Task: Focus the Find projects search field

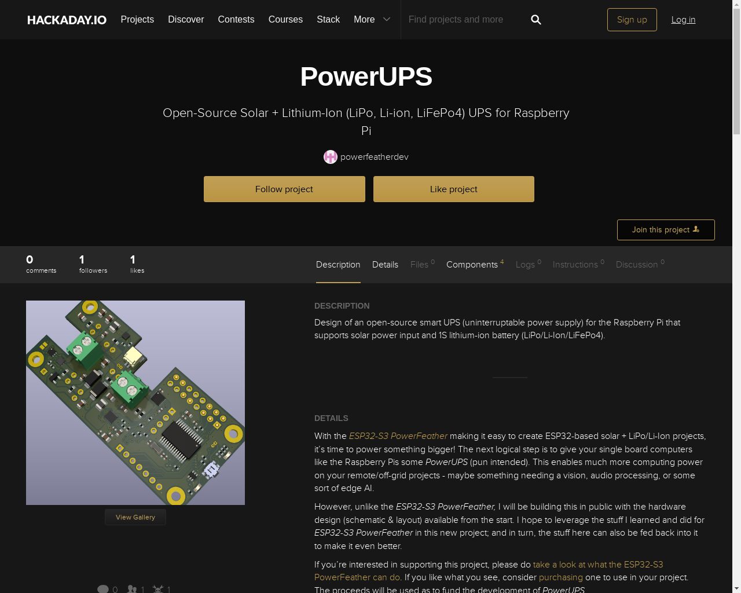Action: pos(463,20)
